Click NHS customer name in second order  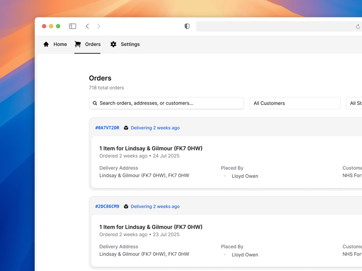coord(352,254)
